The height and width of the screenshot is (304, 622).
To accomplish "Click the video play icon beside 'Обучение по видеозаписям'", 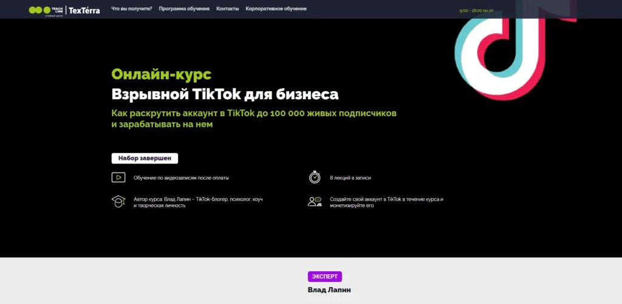I will tap(118, 178).
